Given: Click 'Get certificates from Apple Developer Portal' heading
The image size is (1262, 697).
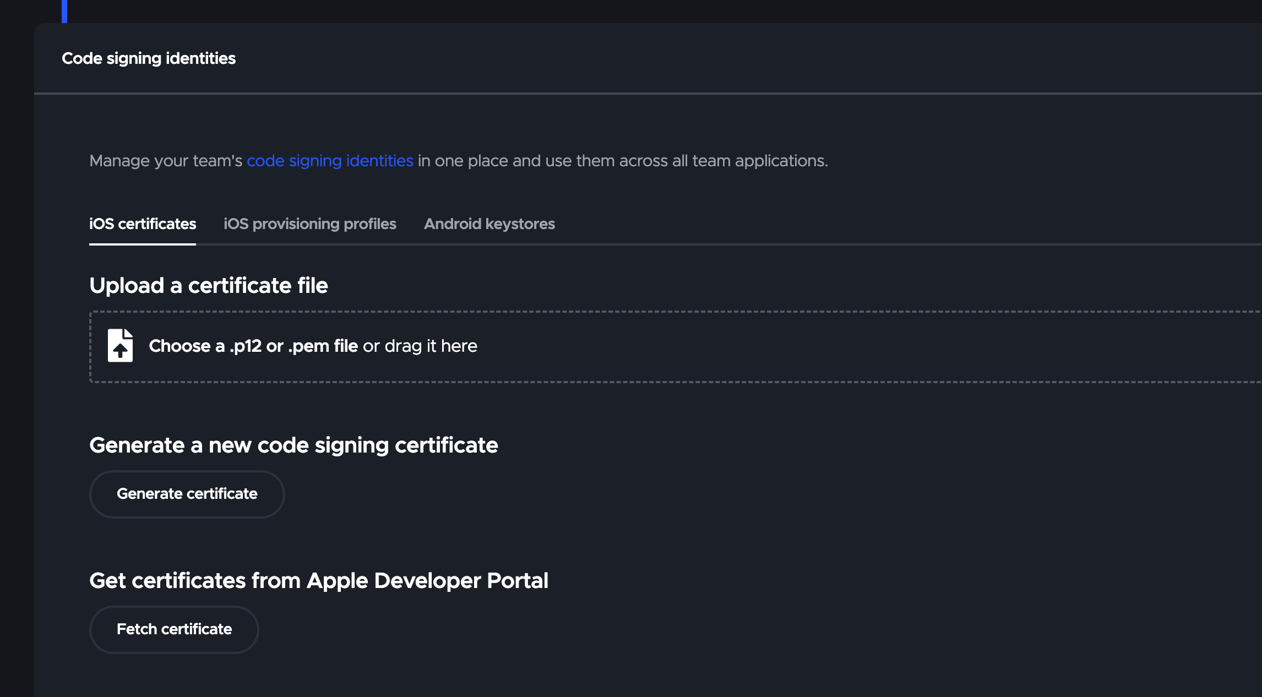Looking at the screenshot, I should [x=319, y=581].
